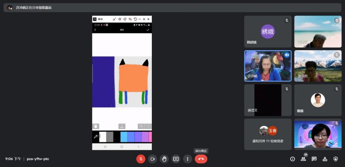Raise your hand in the meeting
Viewport: 345px width, 167px height.
coord(164,159)
